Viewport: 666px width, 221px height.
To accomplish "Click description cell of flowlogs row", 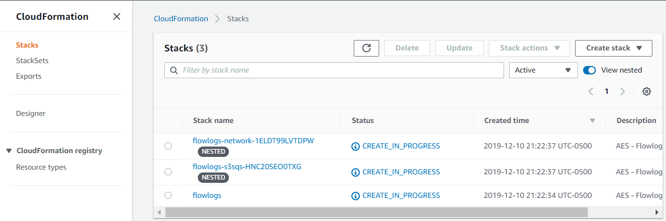I will (x=639, y=196).
